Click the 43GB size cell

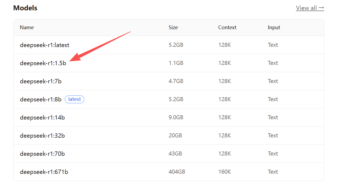[175, 154]
